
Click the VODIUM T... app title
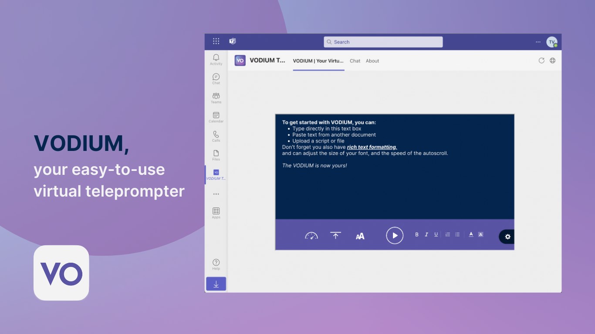click(267, 60)
